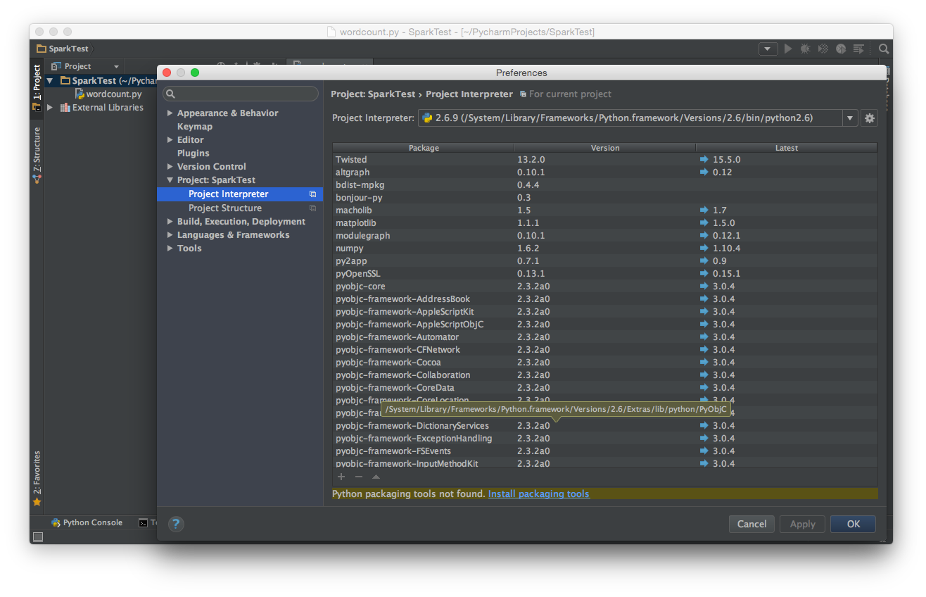Click the Version column header
The image size is (926, 597).
point(605,148)
